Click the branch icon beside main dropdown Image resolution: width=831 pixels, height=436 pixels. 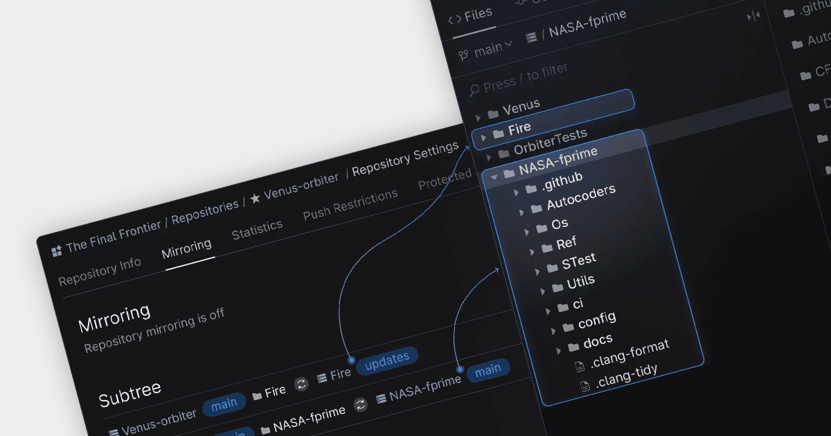463,55
